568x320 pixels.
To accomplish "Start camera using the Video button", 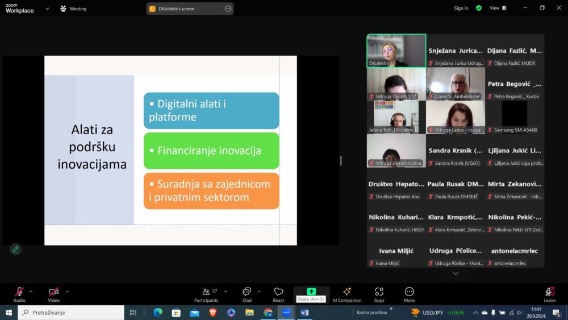I will (x=53, y=294).
